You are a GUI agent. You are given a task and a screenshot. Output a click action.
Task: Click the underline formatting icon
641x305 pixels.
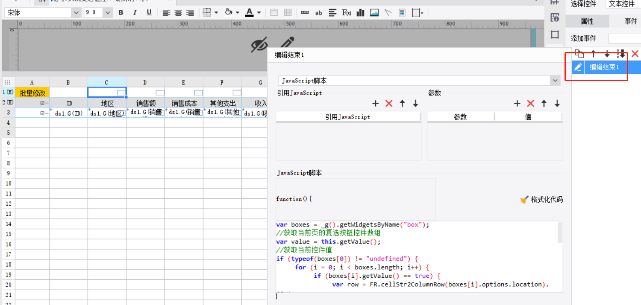pyautogui.click(x=149, y=13)
